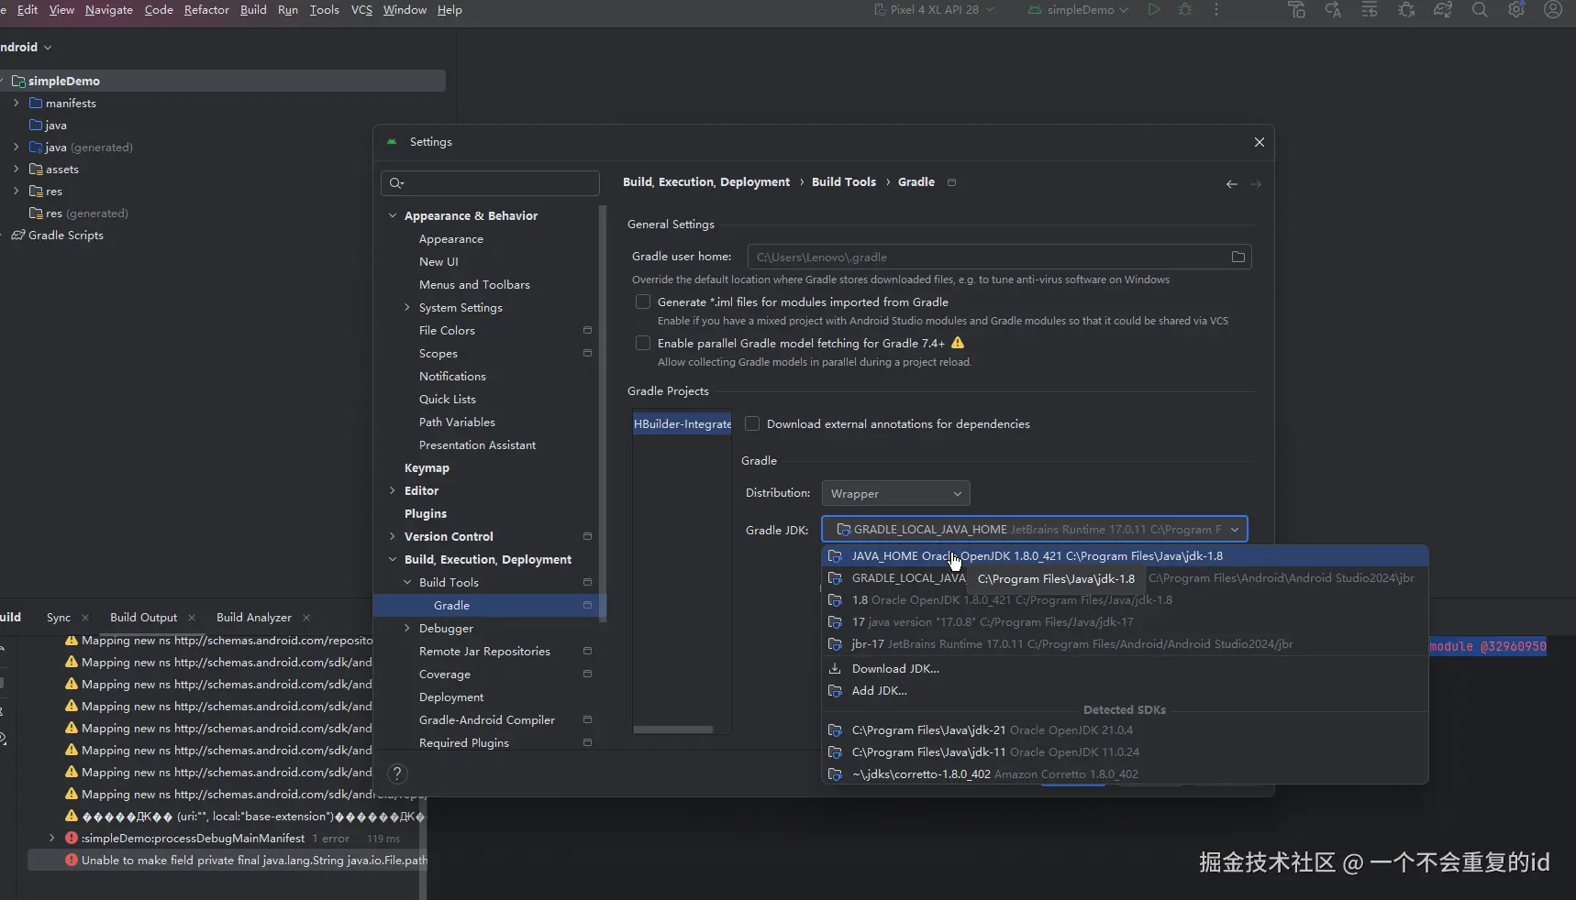The width and height of the screenshot is (1576, 900).
Task: Click the eye-shaped view options icon in the Build panel
Action: pyautogui.click(x=3, y=739)
